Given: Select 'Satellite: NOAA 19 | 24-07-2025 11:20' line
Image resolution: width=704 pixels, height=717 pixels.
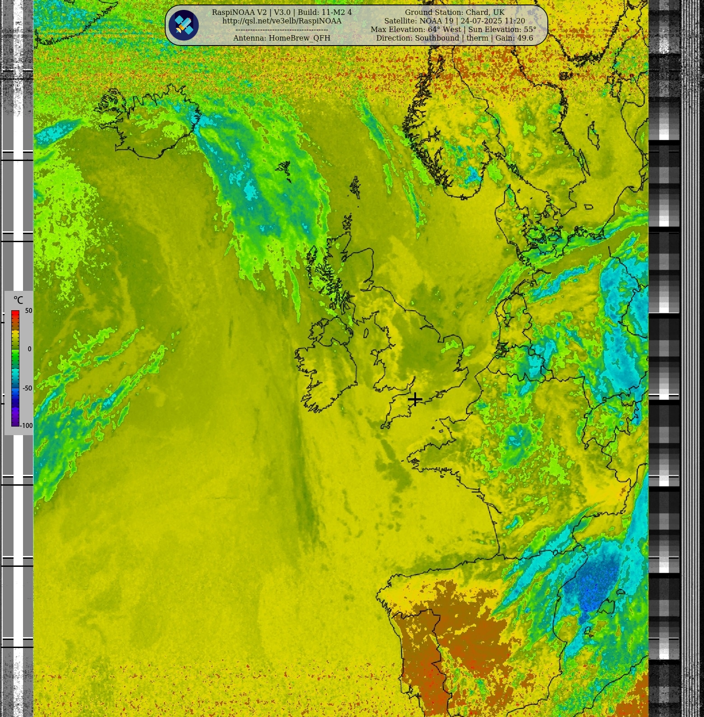Looking at the screenshot, I should click(x=454, y=21).
